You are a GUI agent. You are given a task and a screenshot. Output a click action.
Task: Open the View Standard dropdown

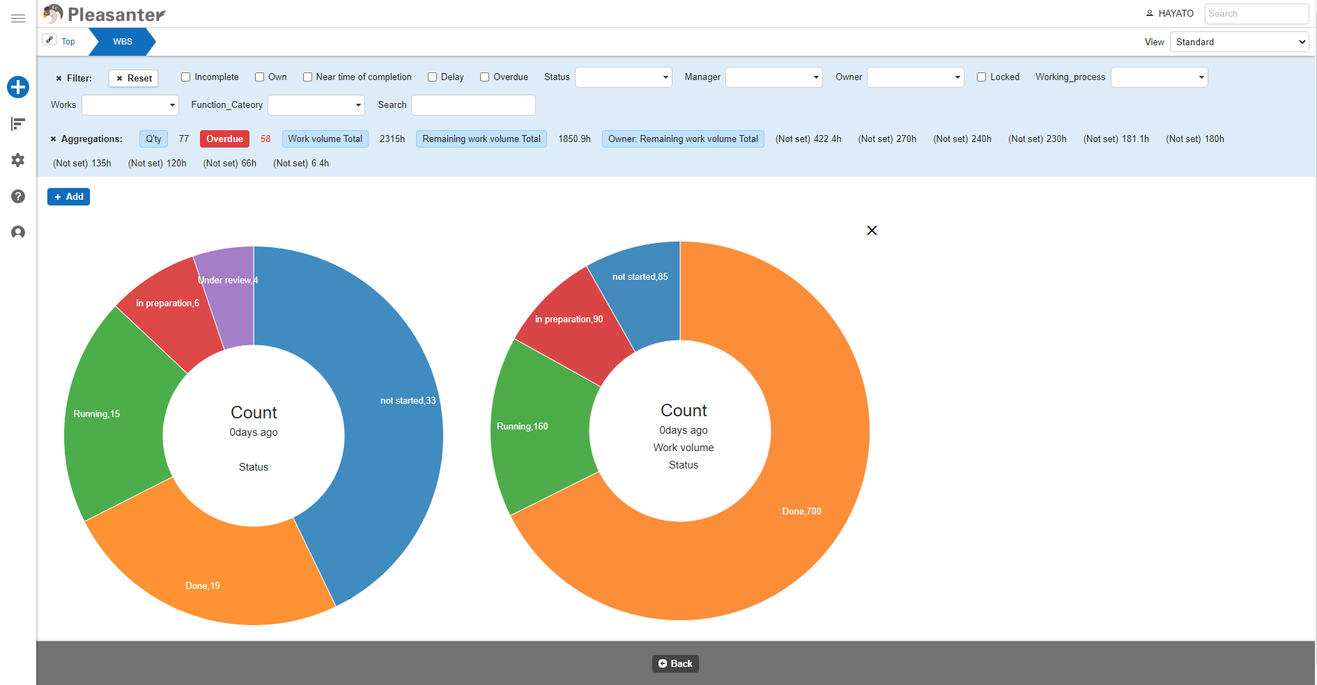[x=1240, y=42]
